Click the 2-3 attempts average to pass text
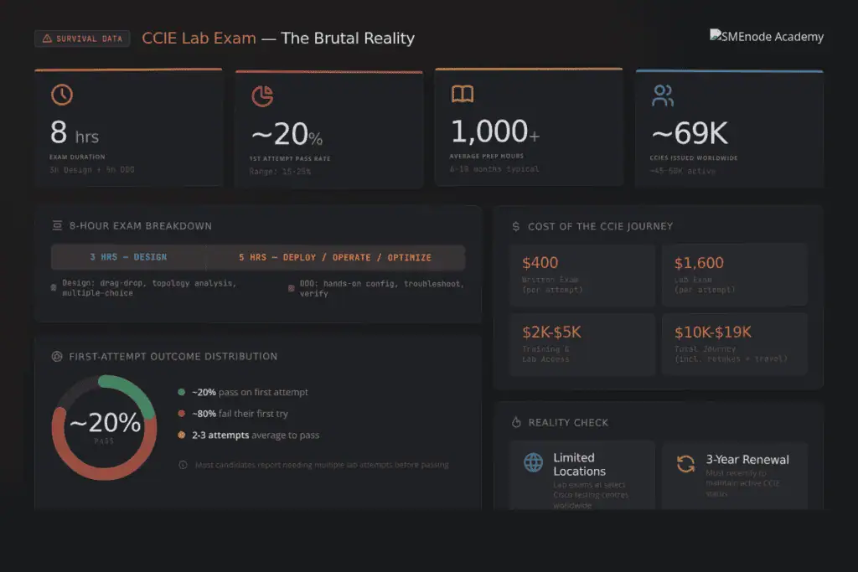 click(x=256, y=435)
